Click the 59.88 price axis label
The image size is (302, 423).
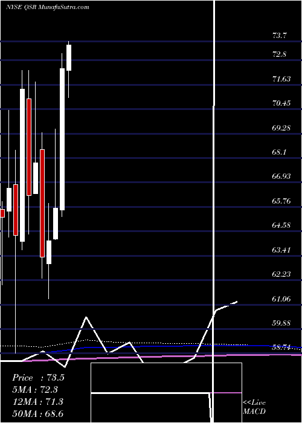click(x=281, y=323)
